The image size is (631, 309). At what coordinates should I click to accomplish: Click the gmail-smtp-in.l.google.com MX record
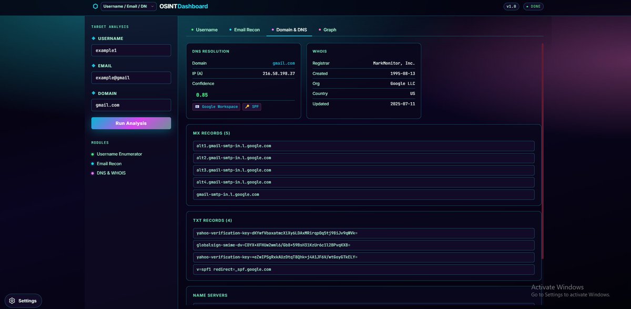pos(364,195)
